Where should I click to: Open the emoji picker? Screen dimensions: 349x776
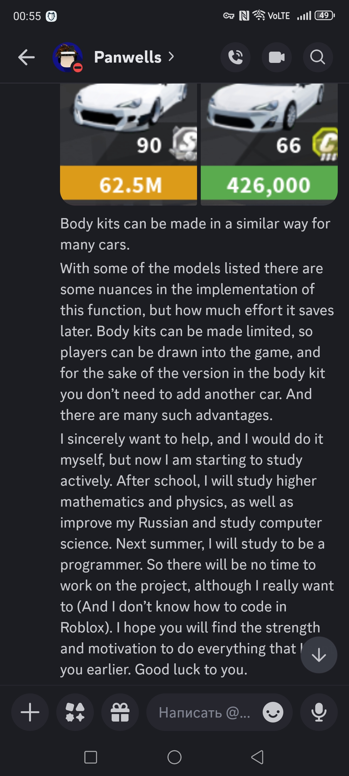(x=273, y=712)
